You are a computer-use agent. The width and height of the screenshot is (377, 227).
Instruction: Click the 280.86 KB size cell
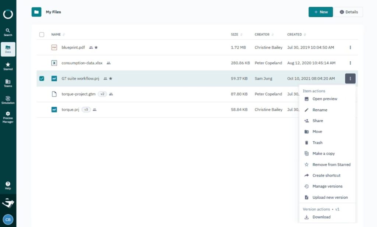(x=240, y=63)
